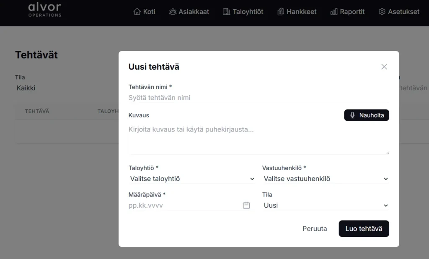The image size is (429, 259).
Task: Expand the Tila dropdown showing Uusi
Action: (326, 206)
